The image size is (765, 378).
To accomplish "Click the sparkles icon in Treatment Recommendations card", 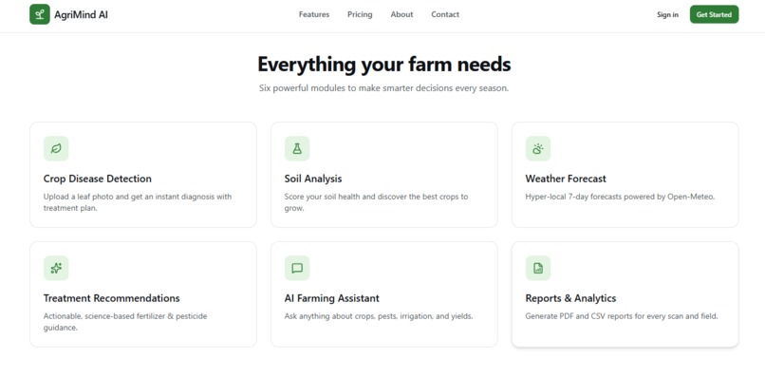I will pos(56,268).
